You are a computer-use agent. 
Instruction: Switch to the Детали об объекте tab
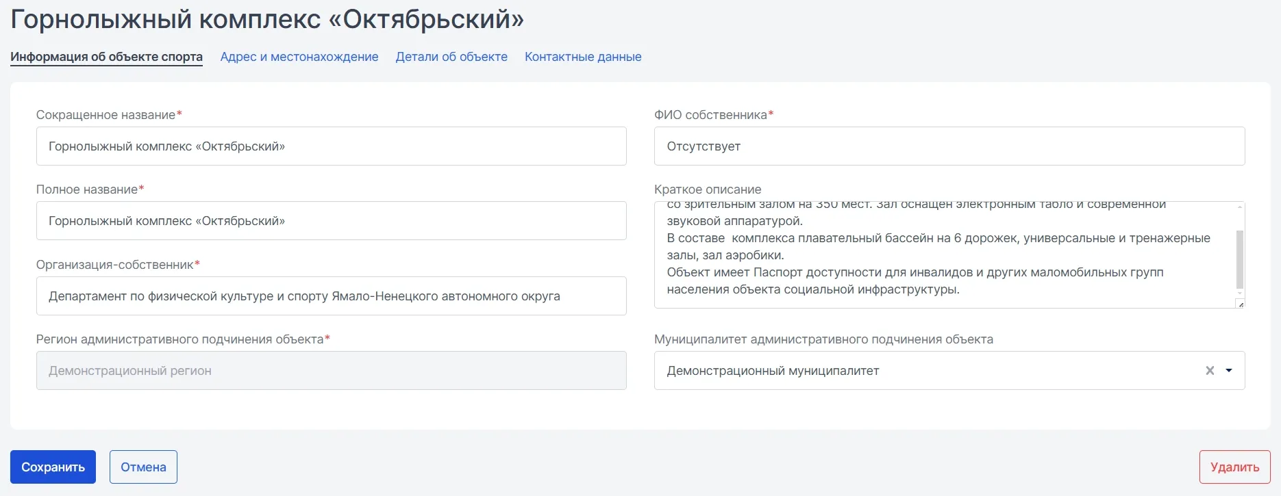click(x=451, y=57)
